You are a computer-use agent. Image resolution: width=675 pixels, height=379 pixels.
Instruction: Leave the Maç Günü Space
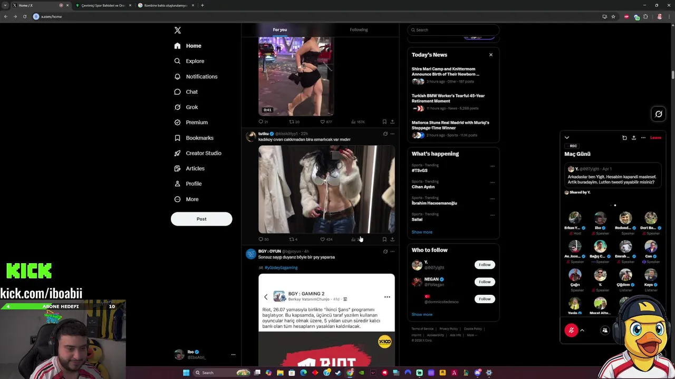[x=655, y=138]
